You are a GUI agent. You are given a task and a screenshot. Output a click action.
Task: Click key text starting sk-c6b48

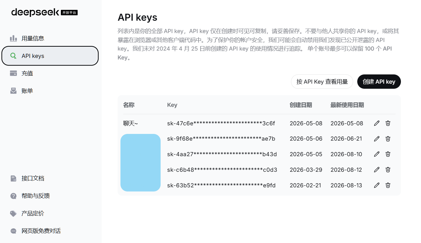pyautogui.click(x=222, y=170)
